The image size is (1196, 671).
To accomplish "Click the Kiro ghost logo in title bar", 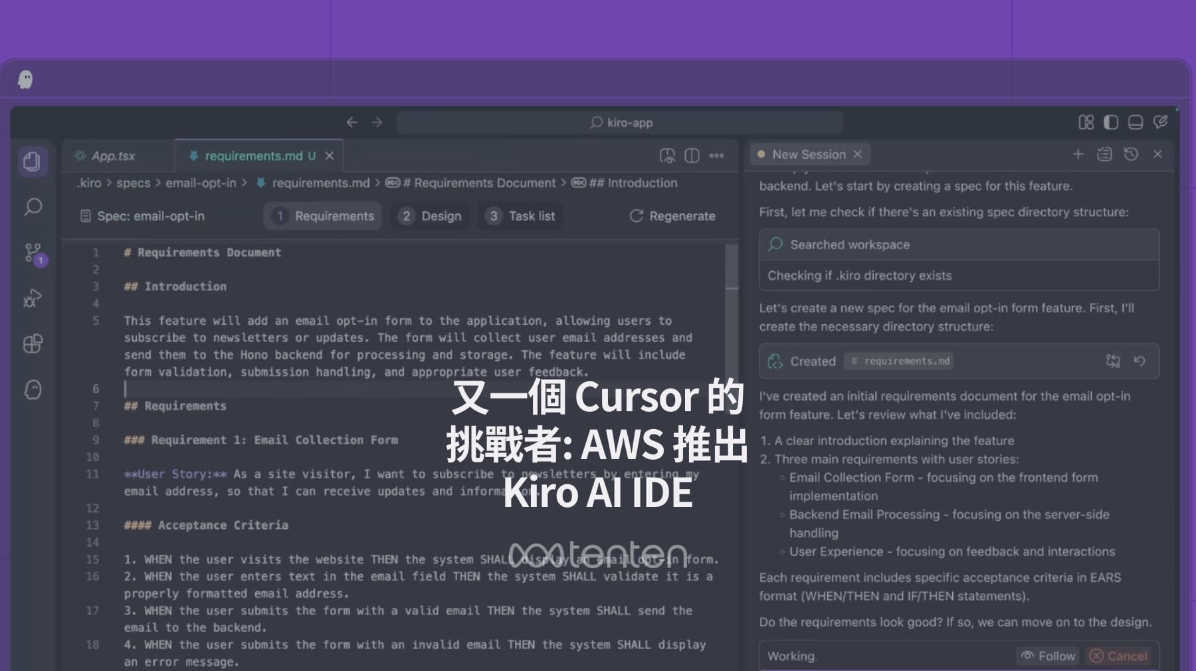I will click(25, 80).
